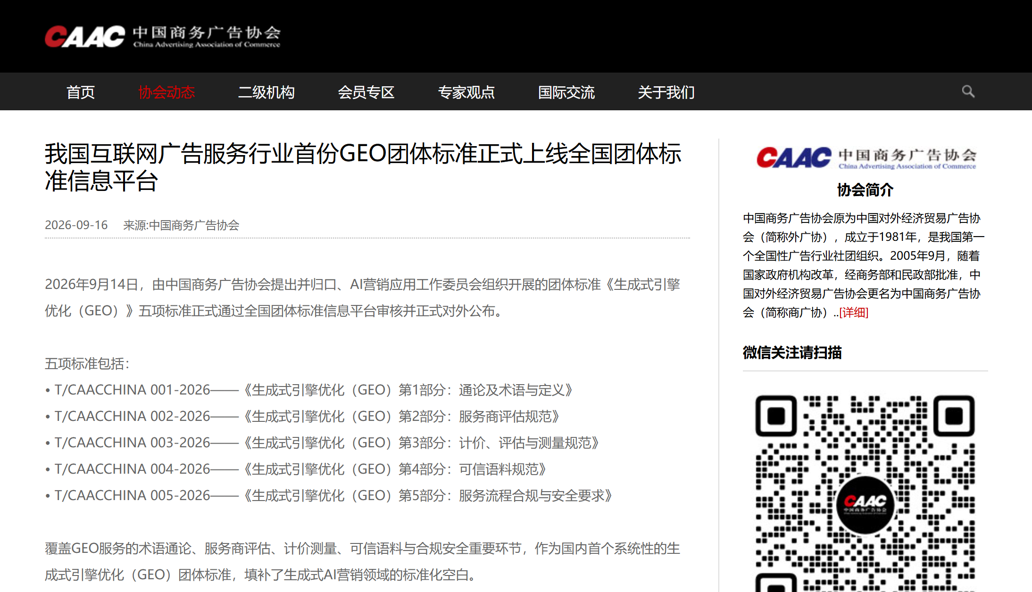Click the T/CAACCHINA 005-2026 standard line
Image resolution: width=1032 pixels, height=592 pixels.
click(329, 495)
